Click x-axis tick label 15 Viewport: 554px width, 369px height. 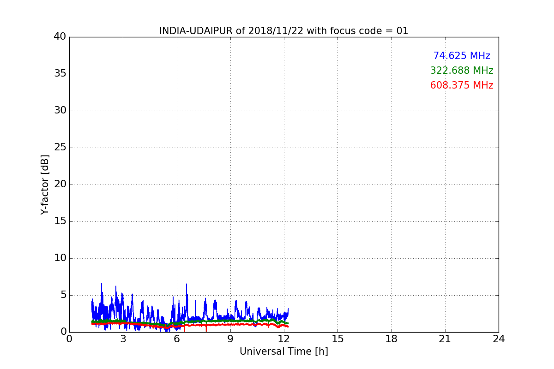[337, 339]
